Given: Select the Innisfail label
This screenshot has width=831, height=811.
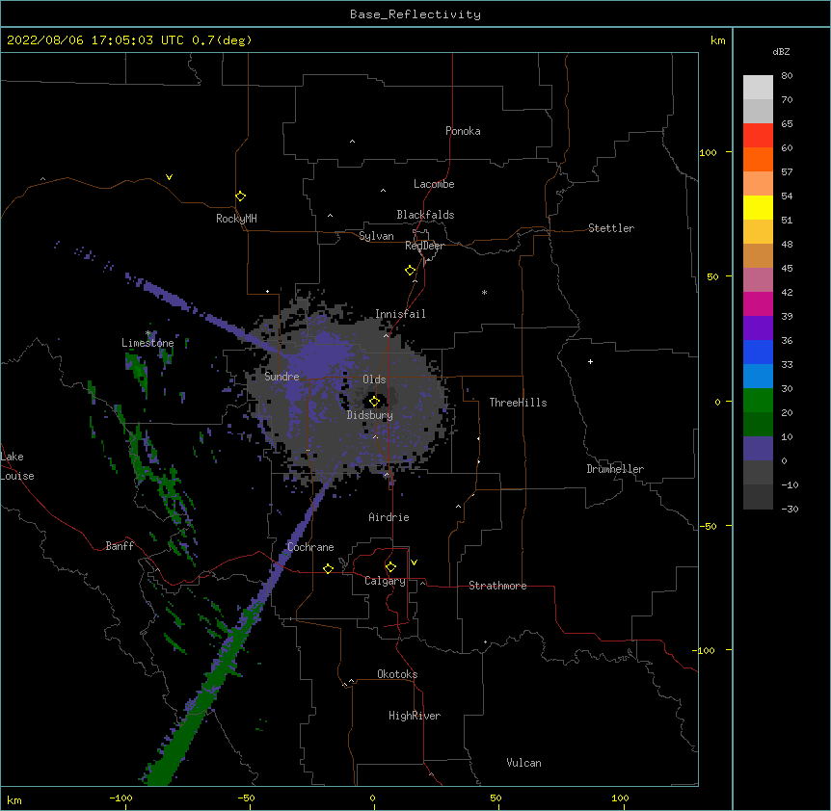Looking at the screenshot, I should (x=400, y=314).
